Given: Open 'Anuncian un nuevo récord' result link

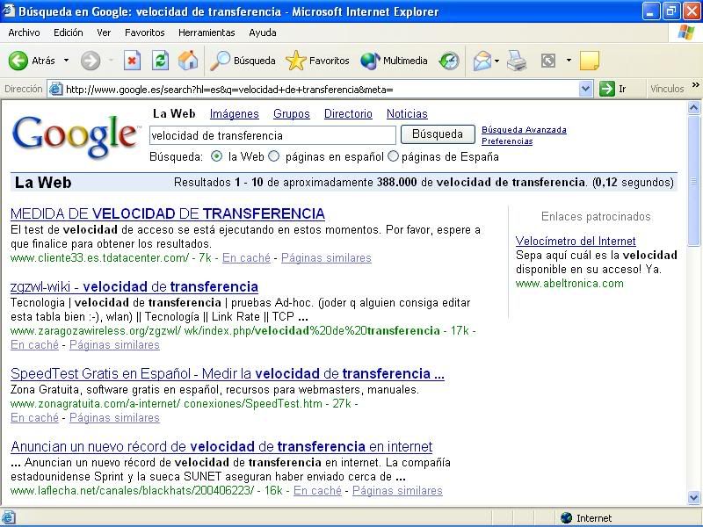Looking at the screenshot, I should (221, 447).
